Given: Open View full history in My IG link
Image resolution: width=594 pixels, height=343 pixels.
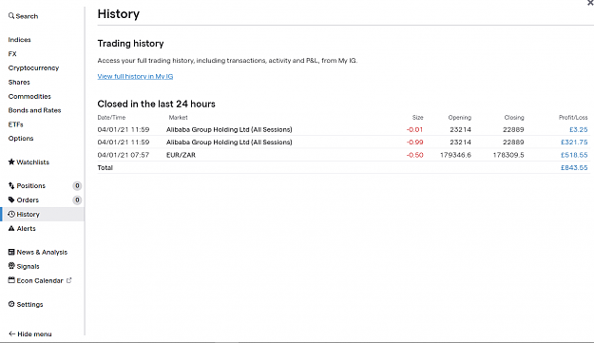Looking at the screenshot, I should [135, 76].
